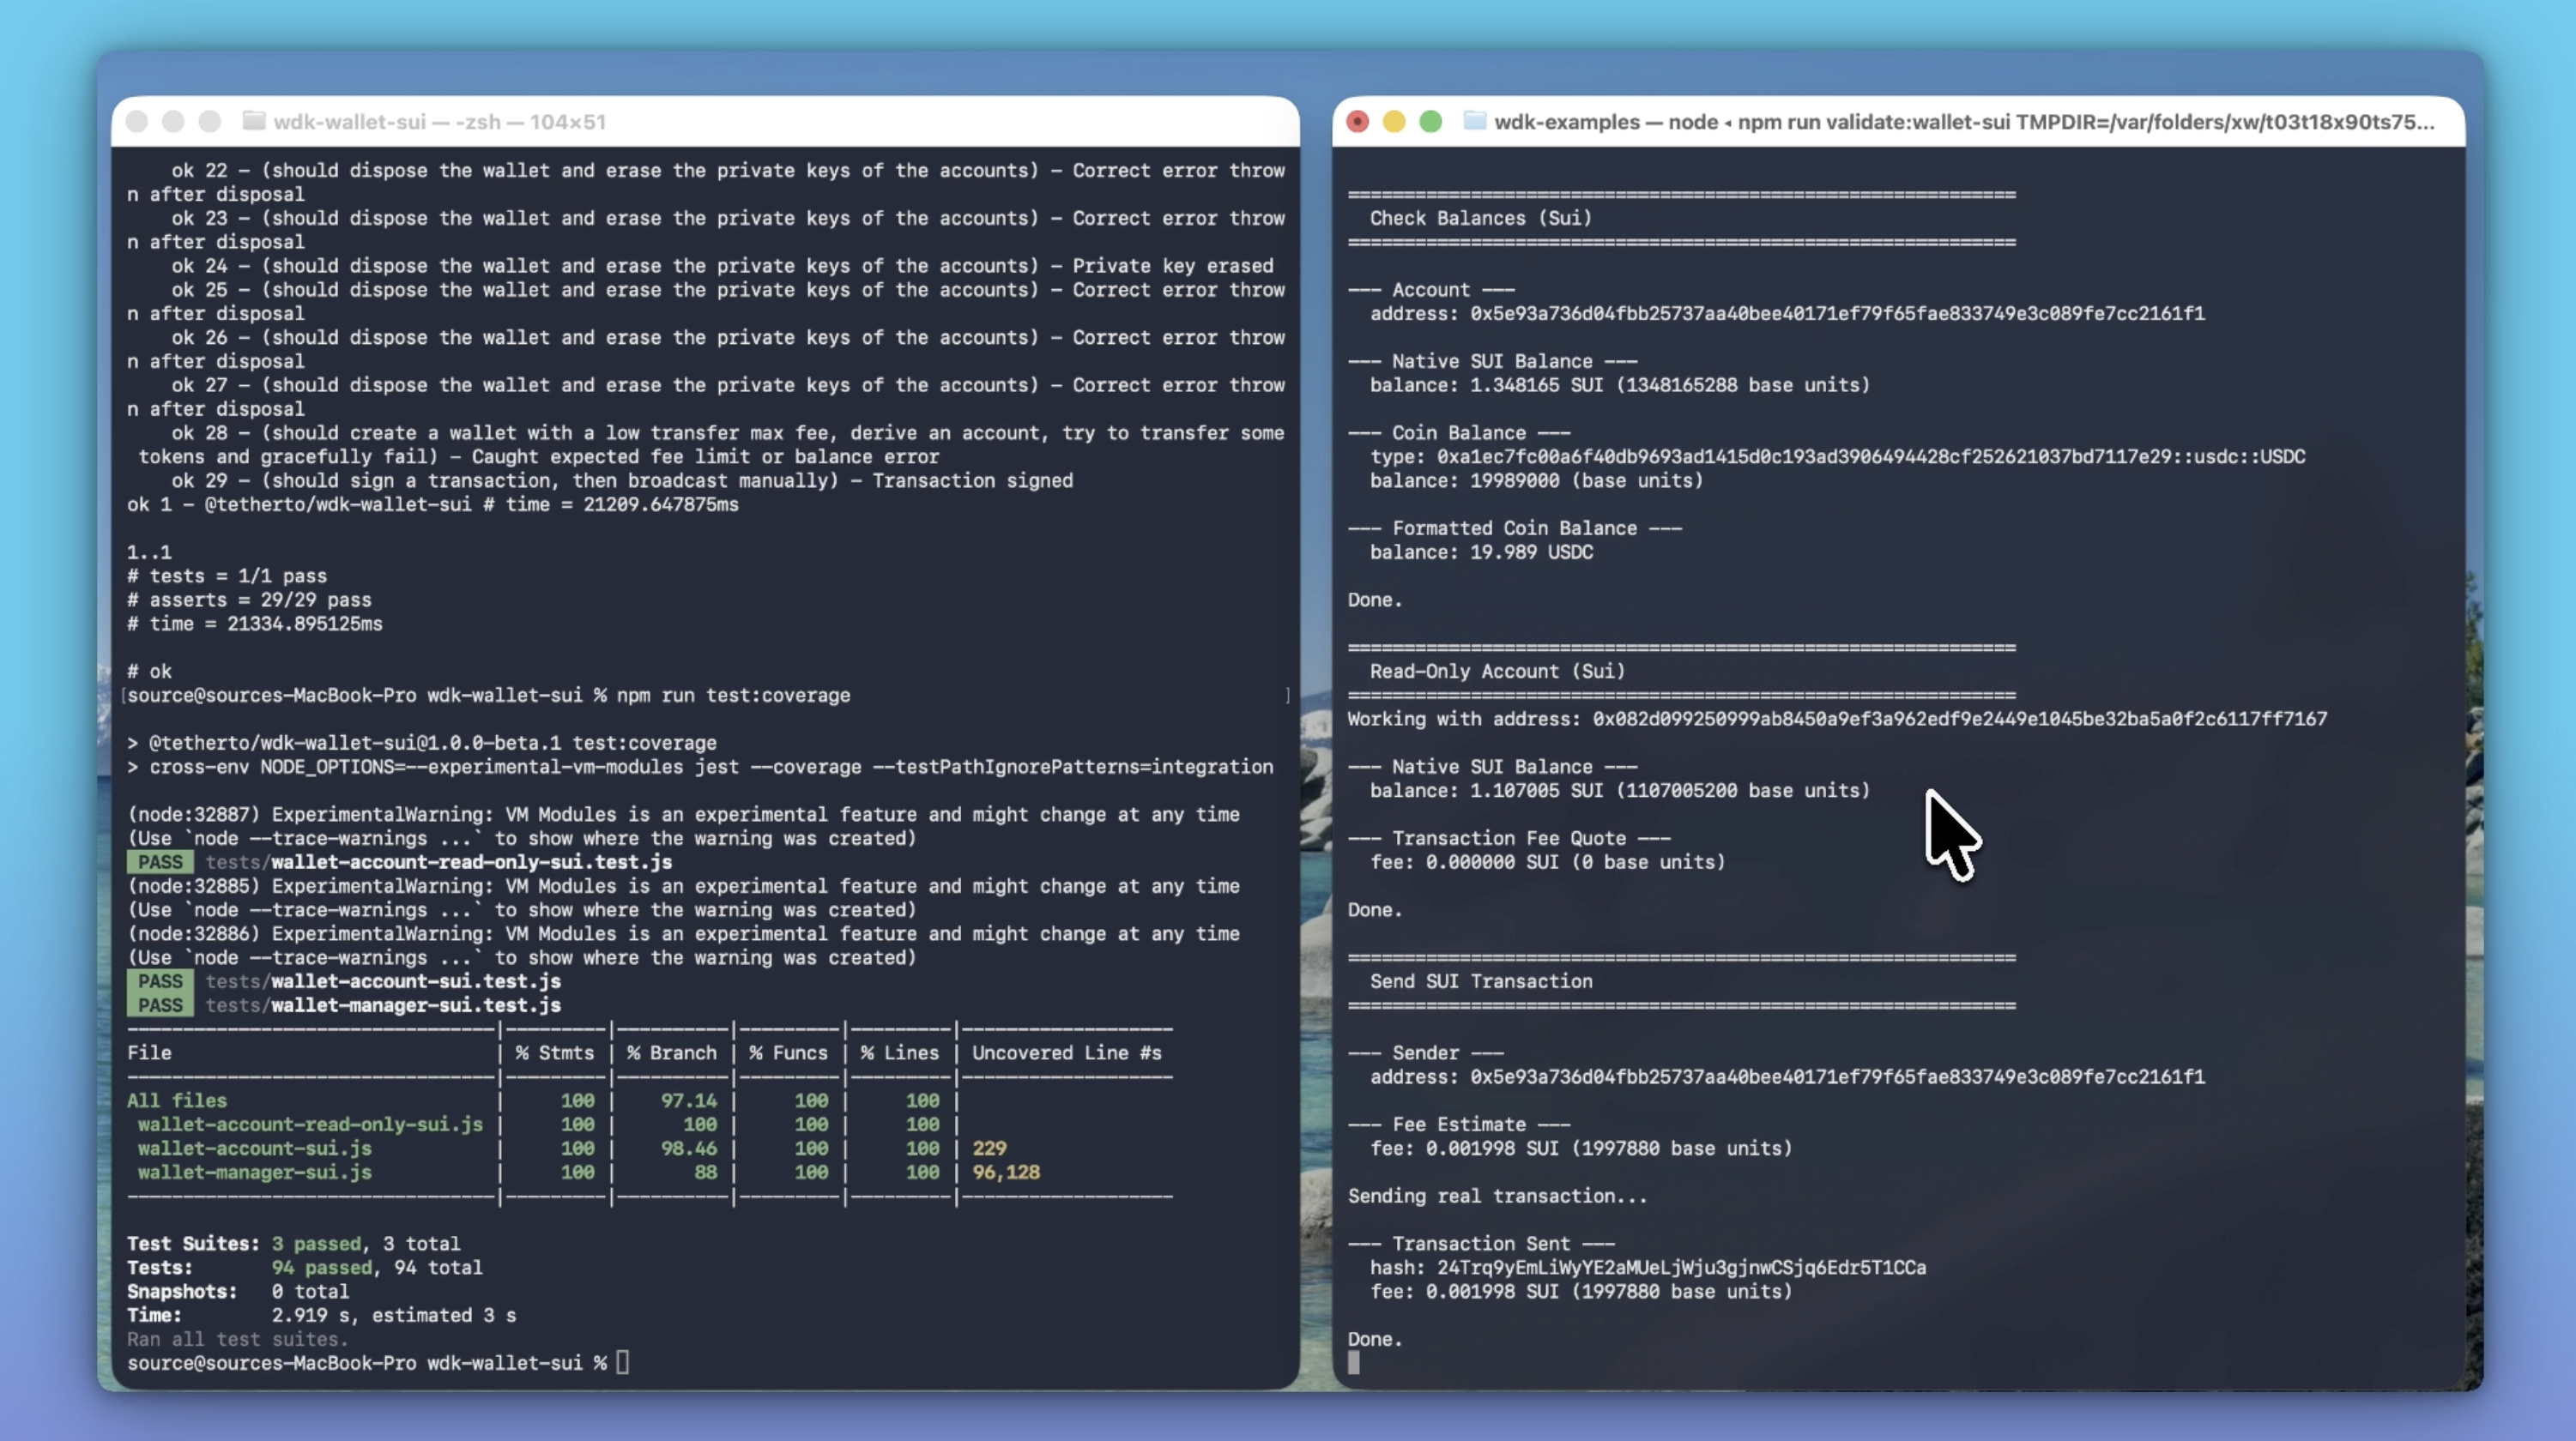2576x1441 pixels.
Task: Click the folder icon in wdk-wallet-sui terminal title
Action: 254,121
